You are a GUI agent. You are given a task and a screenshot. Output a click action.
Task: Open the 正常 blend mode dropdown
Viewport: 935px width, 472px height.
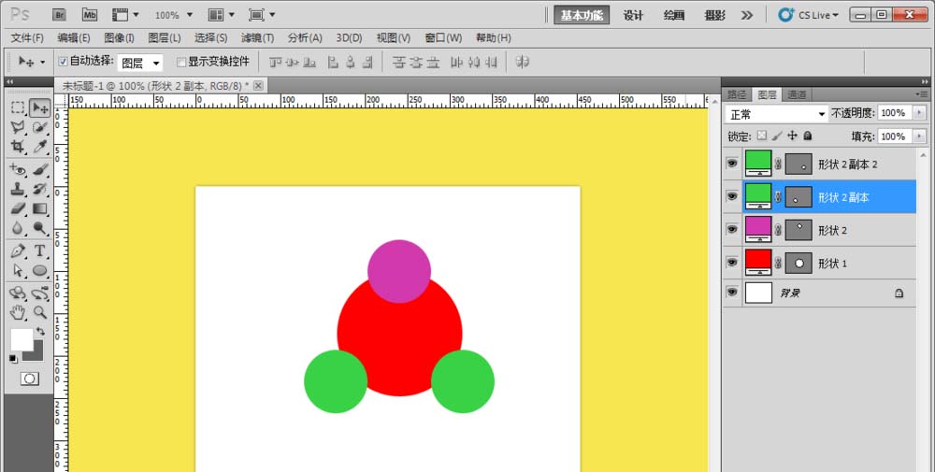point(778,113)
